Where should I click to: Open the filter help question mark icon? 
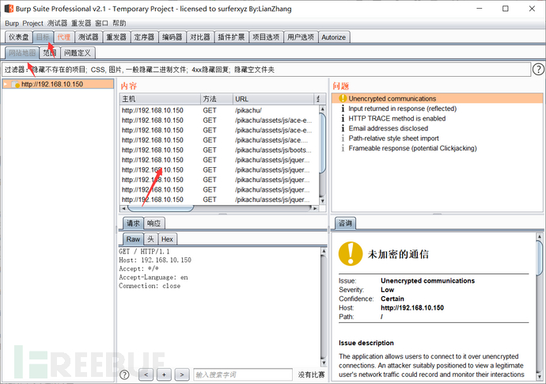pos(538,70)
